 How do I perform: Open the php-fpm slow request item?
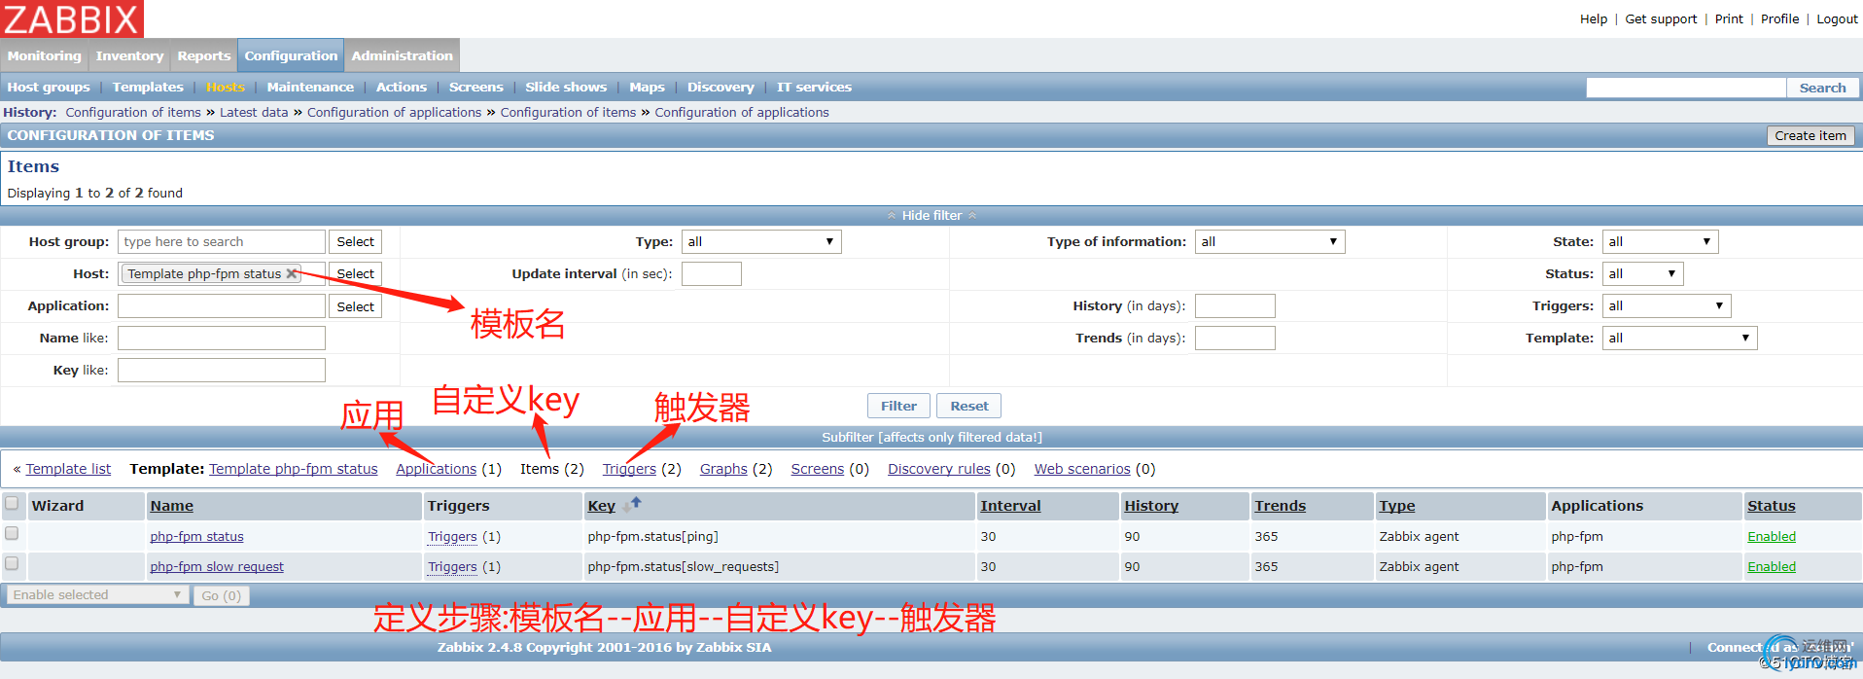click(217, 566)
